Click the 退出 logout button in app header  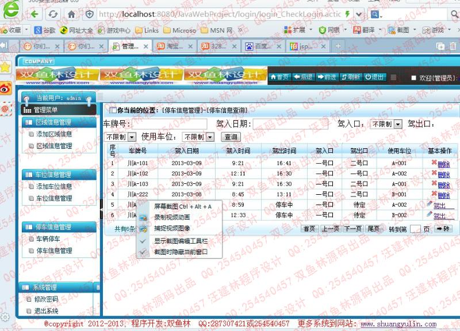[x=374, y=77]
